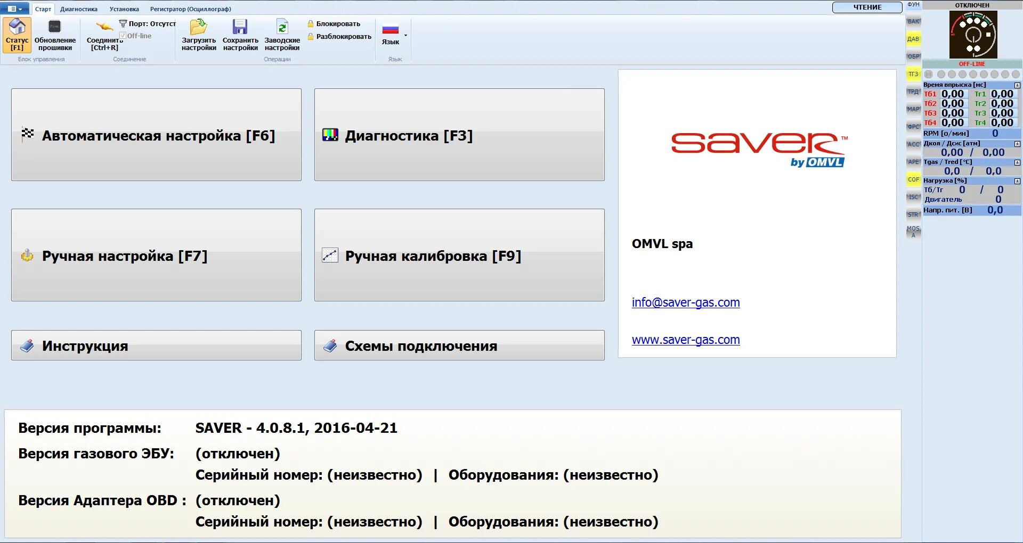Collapse the Время впрыска [мс] section
This screenshot has width=1023, height=543.
[x=1017, y=85]
